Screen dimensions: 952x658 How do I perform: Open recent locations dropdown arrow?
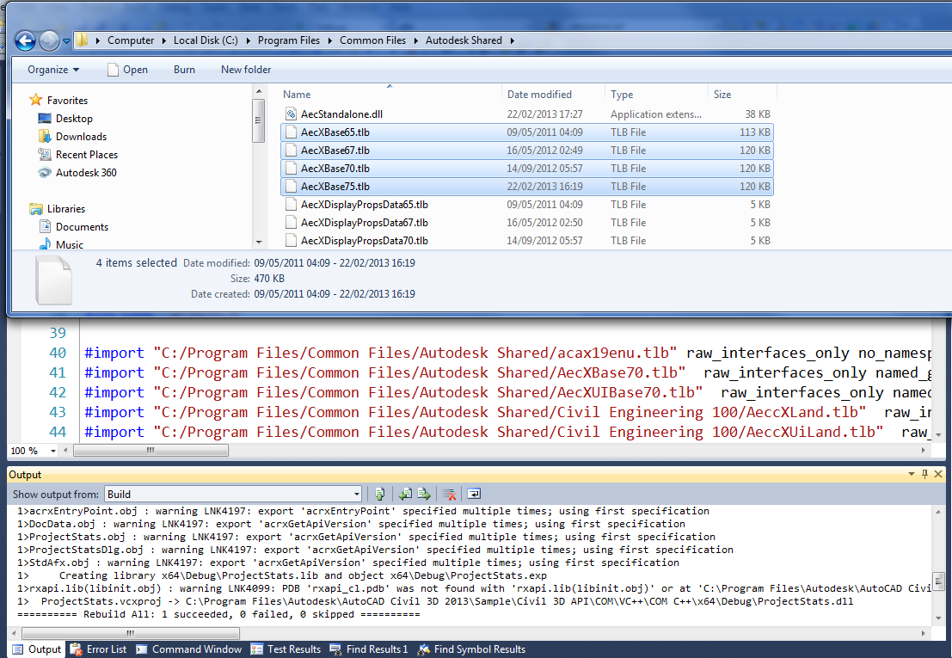pyautogui.click(x=66, y=41)
